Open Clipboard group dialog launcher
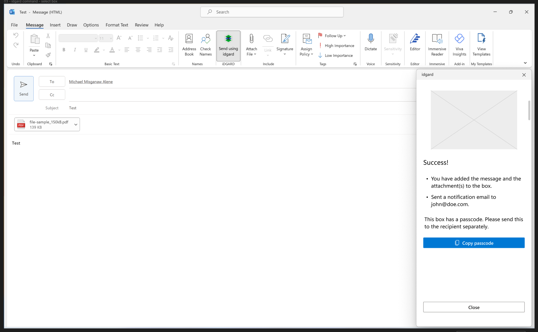Viewport: 538px width, 332px height. 51,64
